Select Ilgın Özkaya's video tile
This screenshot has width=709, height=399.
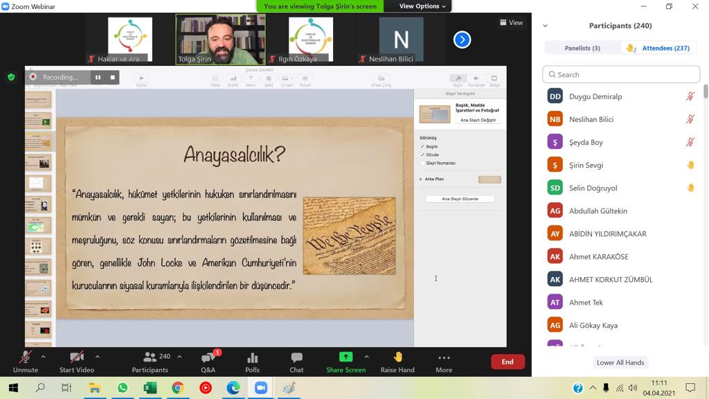pyautogui.click(x=311, y=39)
